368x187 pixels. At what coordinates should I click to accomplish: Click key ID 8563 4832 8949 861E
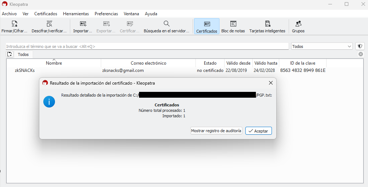(x=303, y=70)
